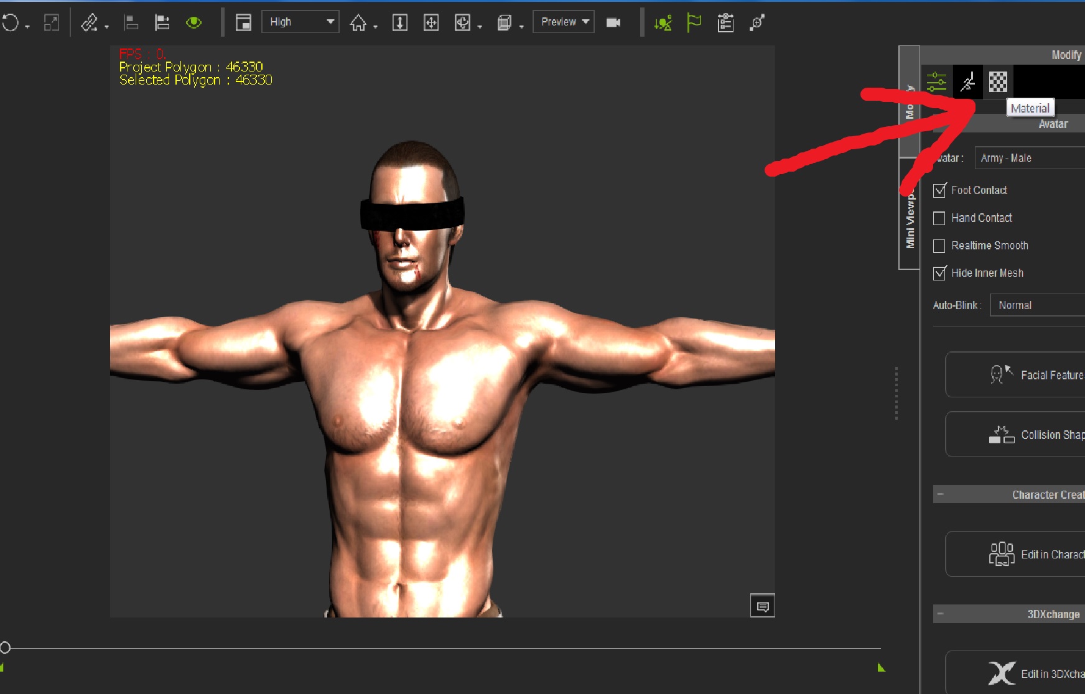1085x694 pixels.
Task: Switch to the Modify vertical side tab
Action: 910,101
